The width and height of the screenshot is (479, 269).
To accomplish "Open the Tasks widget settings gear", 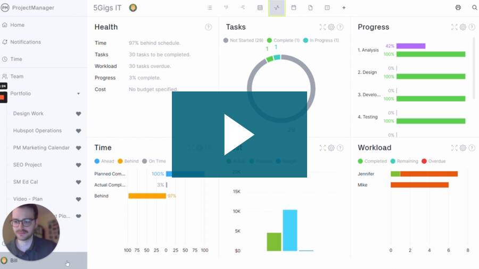I will point(331,27).
